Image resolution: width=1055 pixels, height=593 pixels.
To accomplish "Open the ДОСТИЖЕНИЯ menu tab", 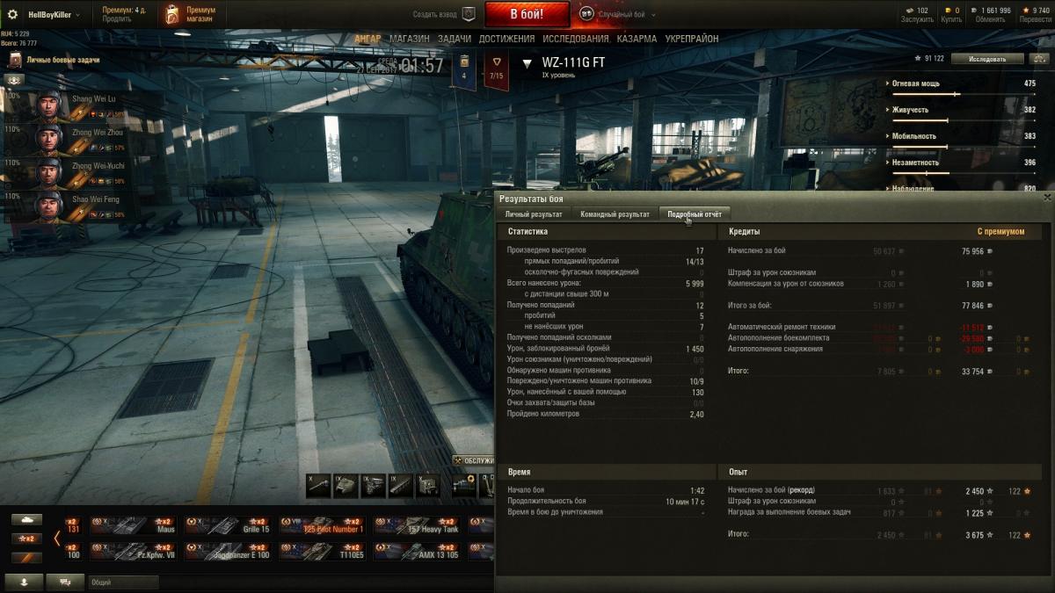I will (507, 39).
